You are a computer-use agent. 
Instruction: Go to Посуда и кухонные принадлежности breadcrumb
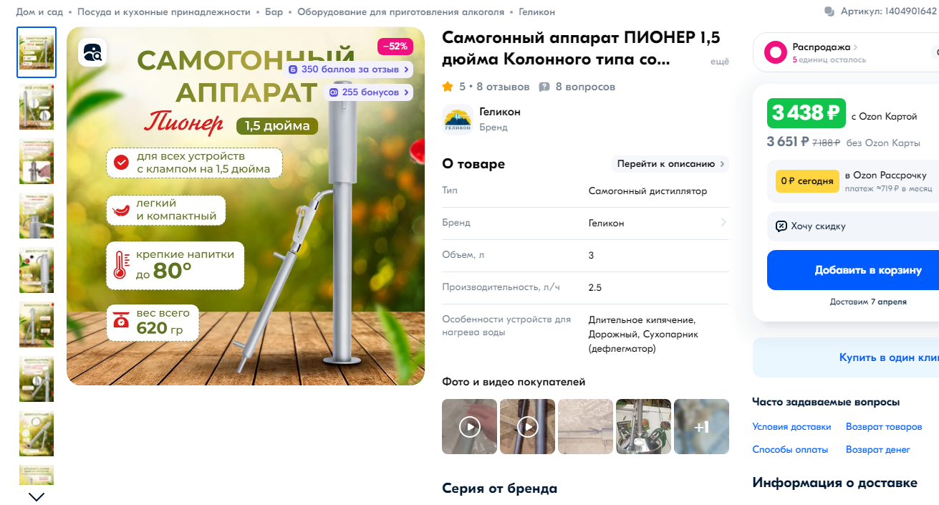(x=164, y=12)
